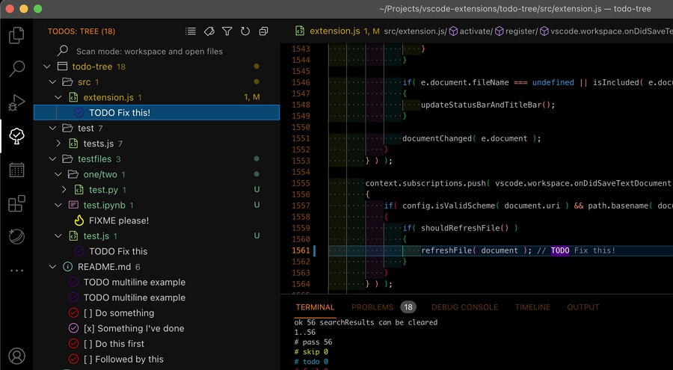This screenshot has width=673, height=370.
Task: Click the scan mode magnifier icon
Action: pyautogui.click(x=63, y=51)
